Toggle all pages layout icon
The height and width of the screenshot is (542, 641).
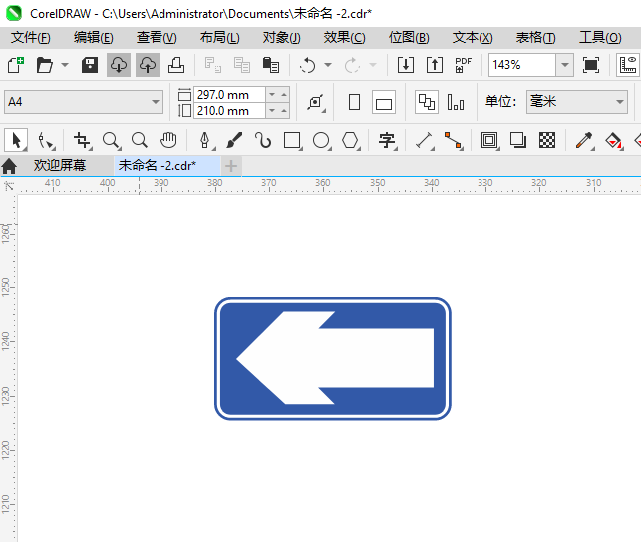click(427, 102)
